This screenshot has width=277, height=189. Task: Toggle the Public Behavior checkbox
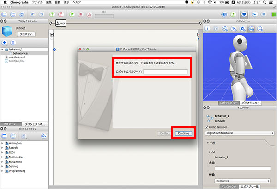pyautogui.click(x=207, y=127)
